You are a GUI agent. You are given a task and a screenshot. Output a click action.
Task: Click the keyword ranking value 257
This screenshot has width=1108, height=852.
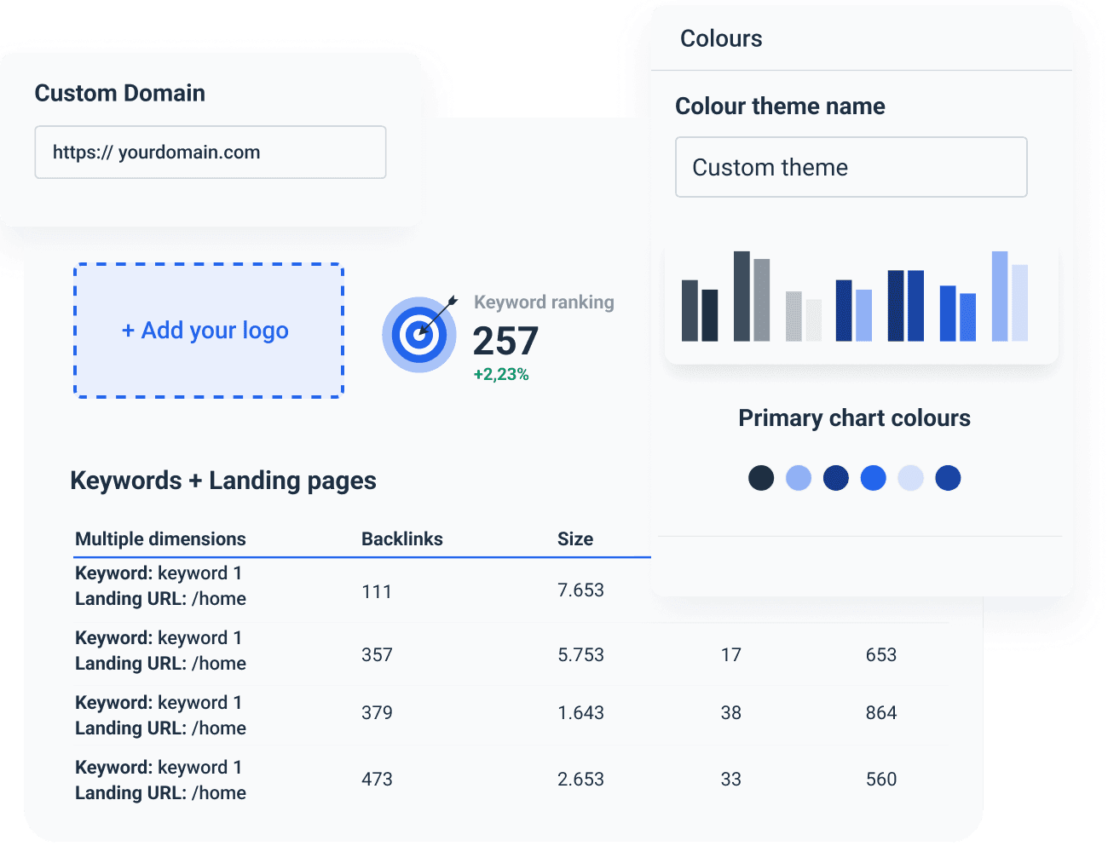505,341
